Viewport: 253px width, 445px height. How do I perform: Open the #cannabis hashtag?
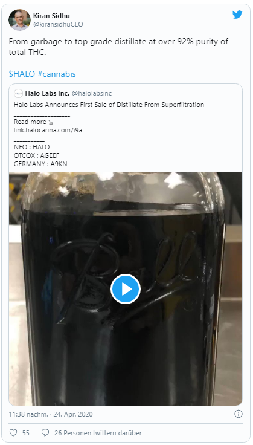tap(57, 74)
